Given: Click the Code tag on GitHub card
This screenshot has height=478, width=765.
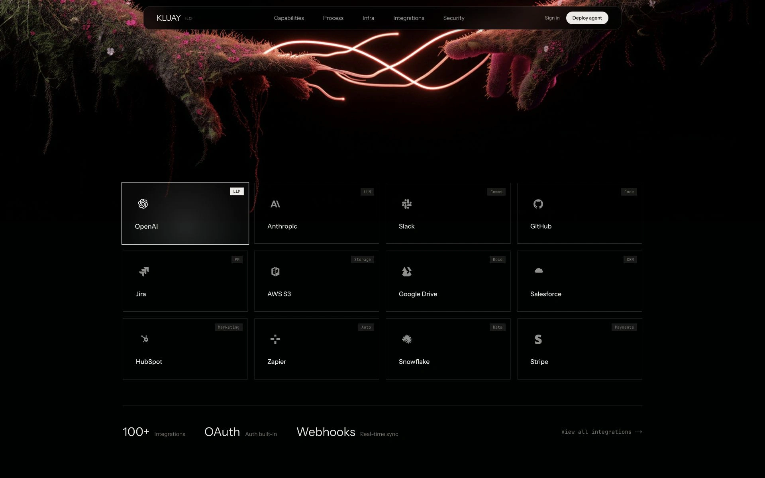Looking at the screenshot, I should [x=629, y=192].
